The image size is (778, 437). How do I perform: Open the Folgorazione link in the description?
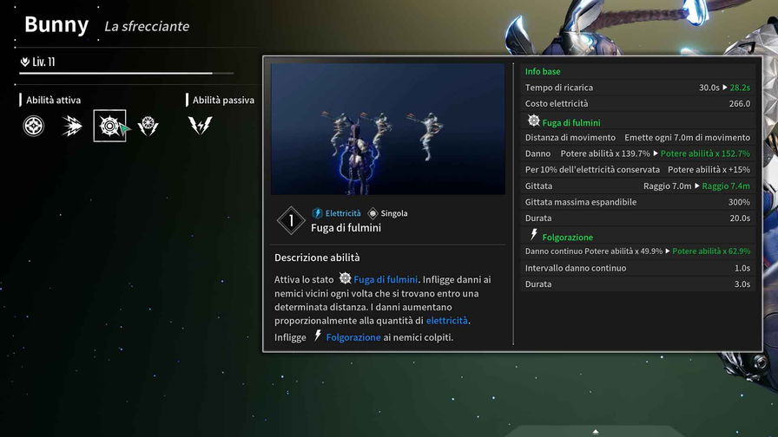click(353, 337)
